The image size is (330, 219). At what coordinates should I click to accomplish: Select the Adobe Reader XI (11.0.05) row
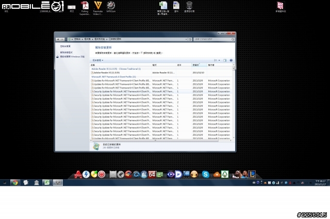click(x=161, y=73)
